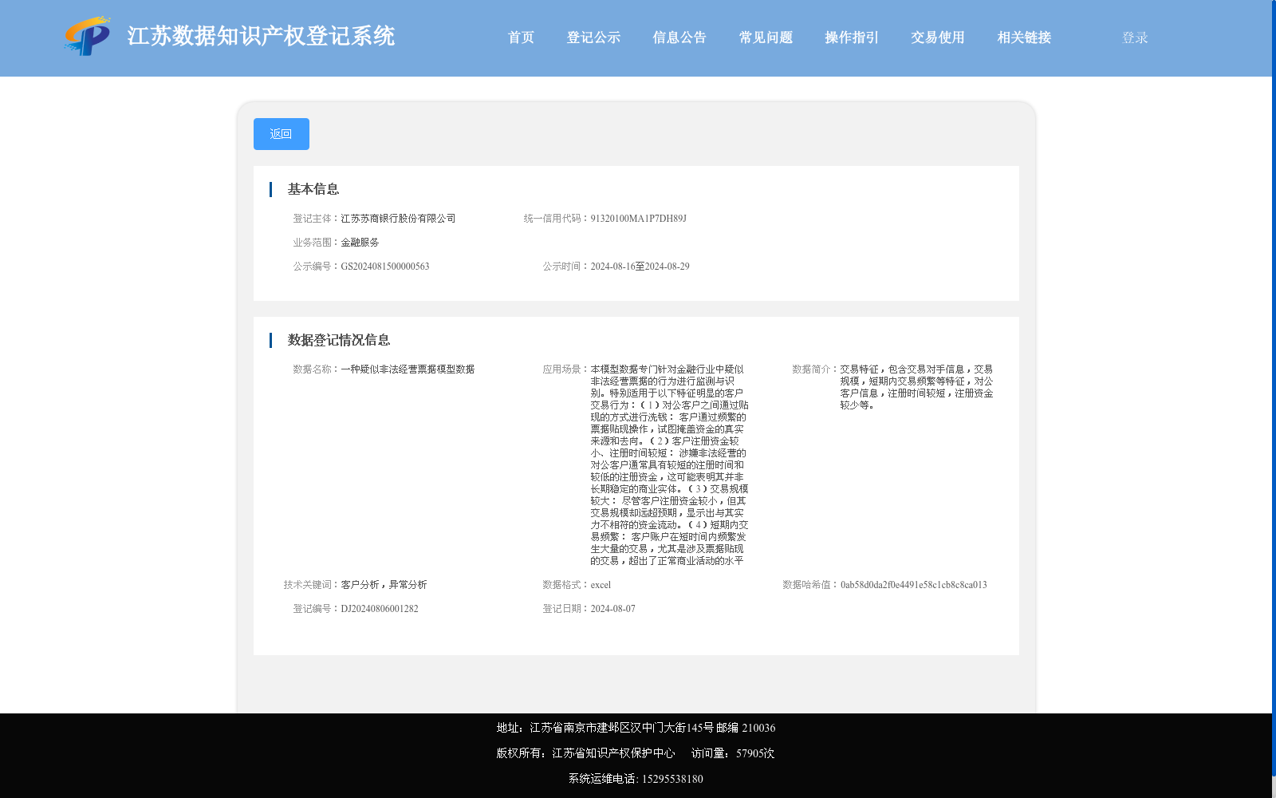The image size is (1276, 798).
Task: Click the 返回 back button
Action: pyautogui.click(x=282, y=134)
